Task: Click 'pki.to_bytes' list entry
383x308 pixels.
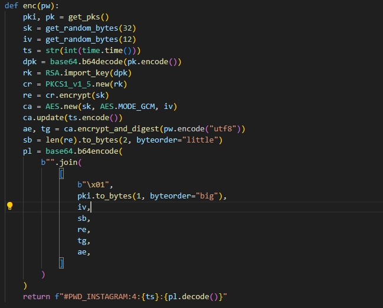Action: [x=152, y=196]
